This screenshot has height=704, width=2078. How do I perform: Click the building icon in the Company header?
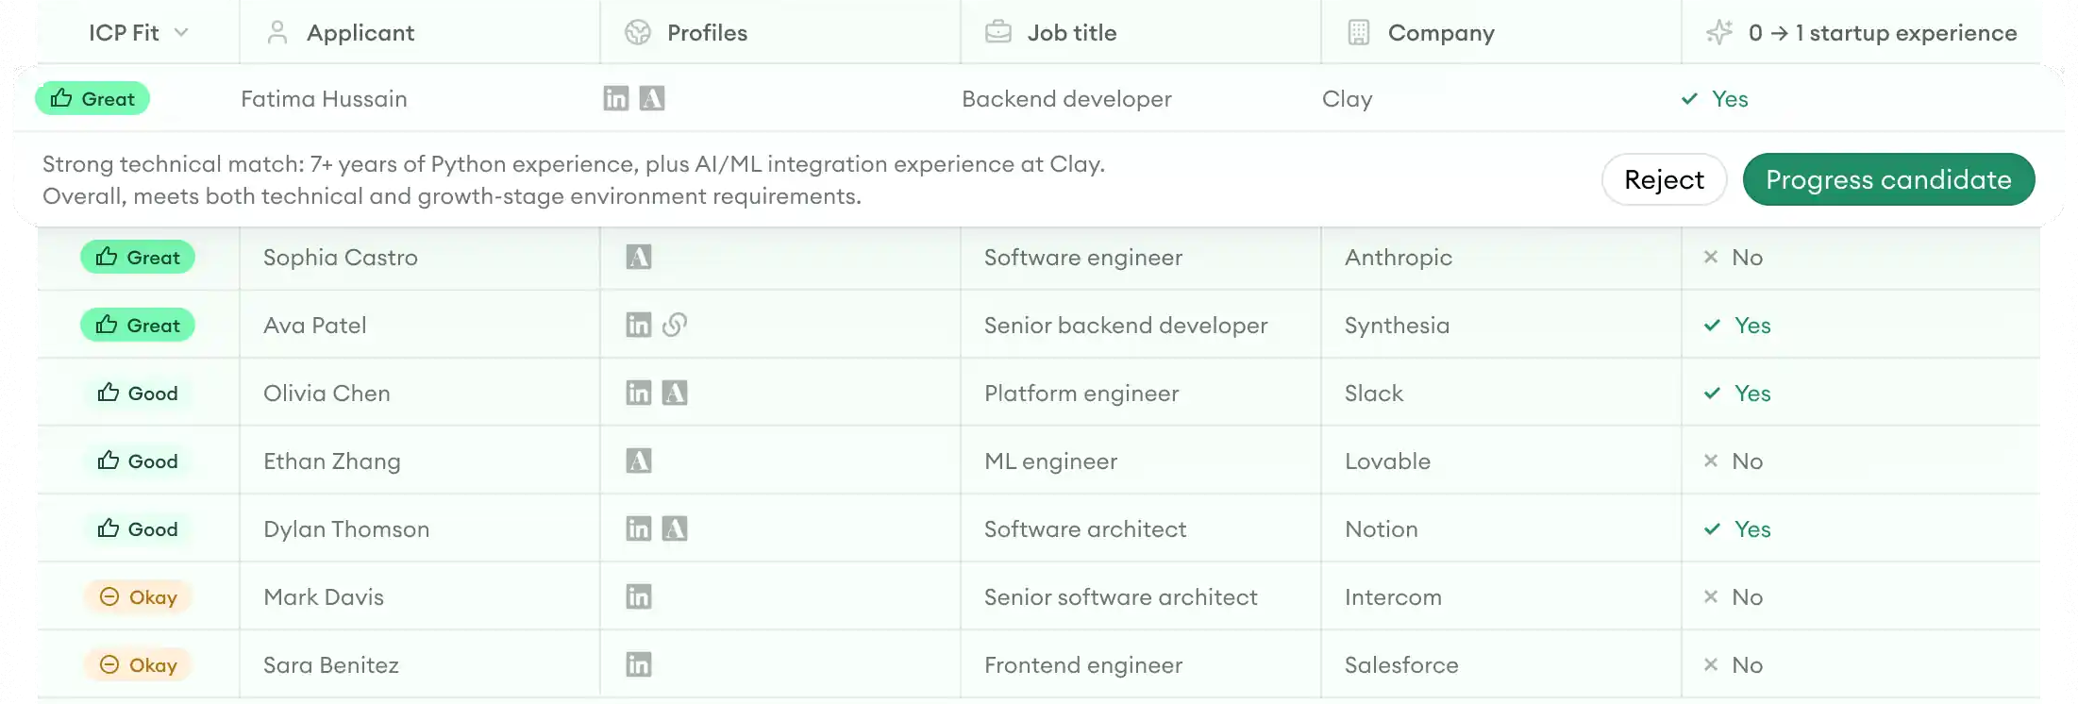(x=1359, y=33)
